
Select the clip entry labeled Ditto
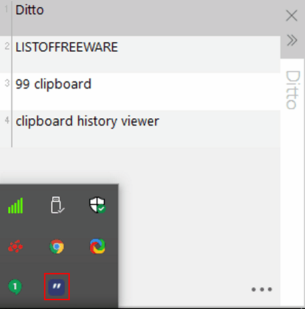(140, 18)
